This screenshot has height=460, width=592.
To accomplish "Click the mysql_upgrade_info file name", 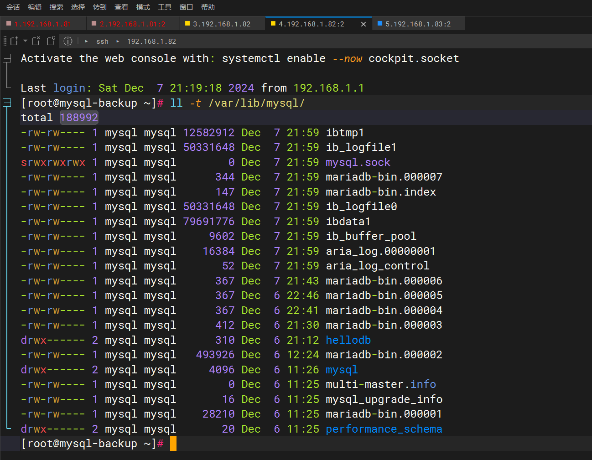I will (x=384, y=399).
